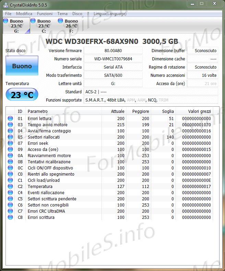Open the Funzioni menu

pyautogui.click(x=45, y=14)
